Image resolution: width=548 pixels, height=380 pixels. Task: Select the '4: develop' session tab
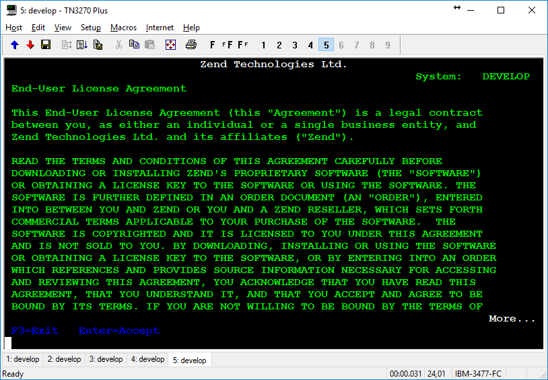pos(147,359)
